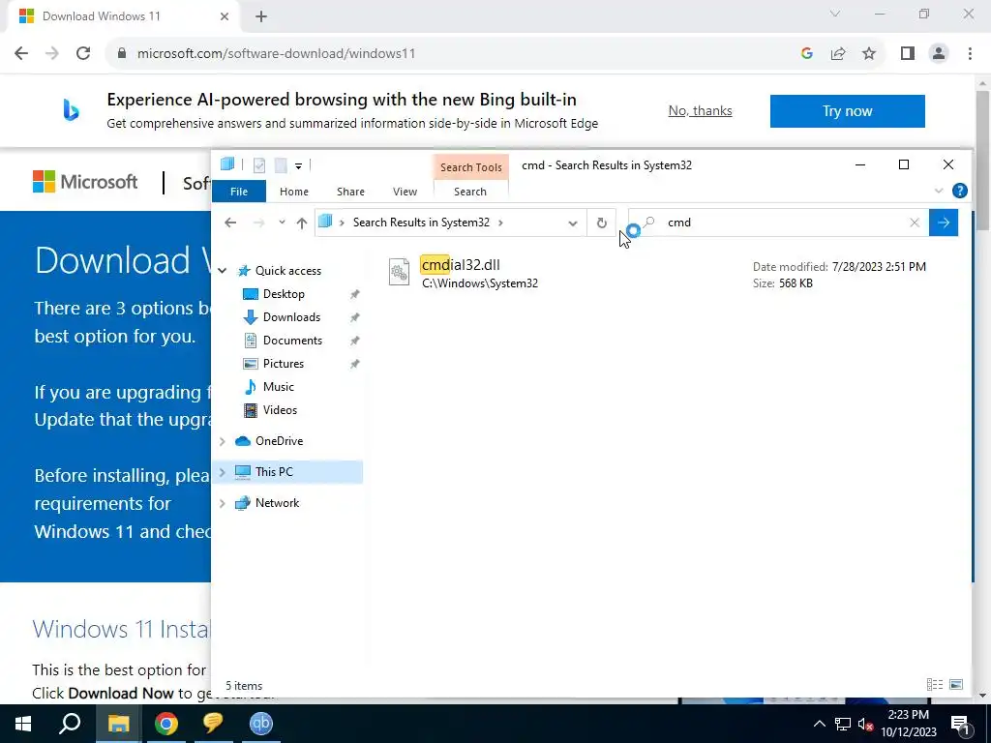991x743 pixels.
Task: Open the View ribbon tab
Action: click(x=405, y=192)
